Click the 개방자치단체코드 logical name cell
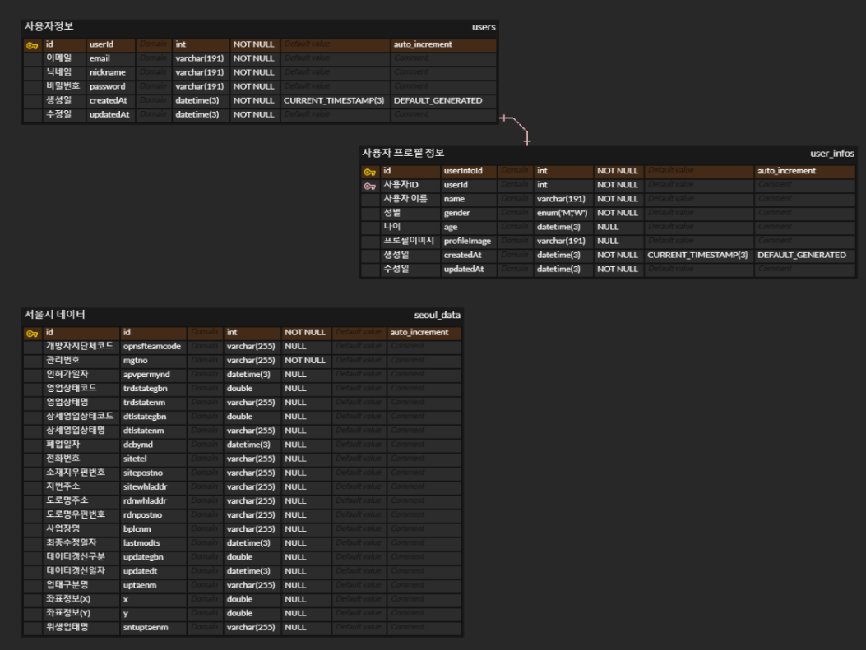The image size is (866, 650). pyautogui.click(x=81, y=347)
